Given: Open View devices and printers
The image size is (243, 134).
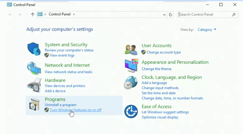Looking at the screenshot, I should (65, 86).
